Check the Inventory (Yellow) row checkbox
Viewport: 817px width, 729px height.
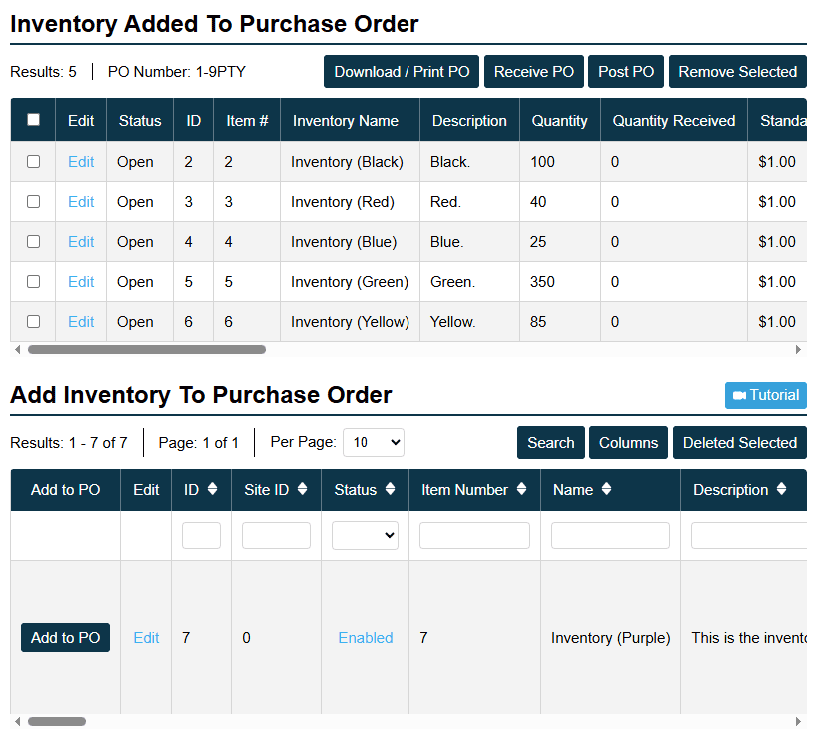[x=33, y=321]
